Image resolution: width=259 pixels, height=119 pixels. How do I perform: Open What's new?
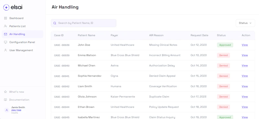pos(17,92)
